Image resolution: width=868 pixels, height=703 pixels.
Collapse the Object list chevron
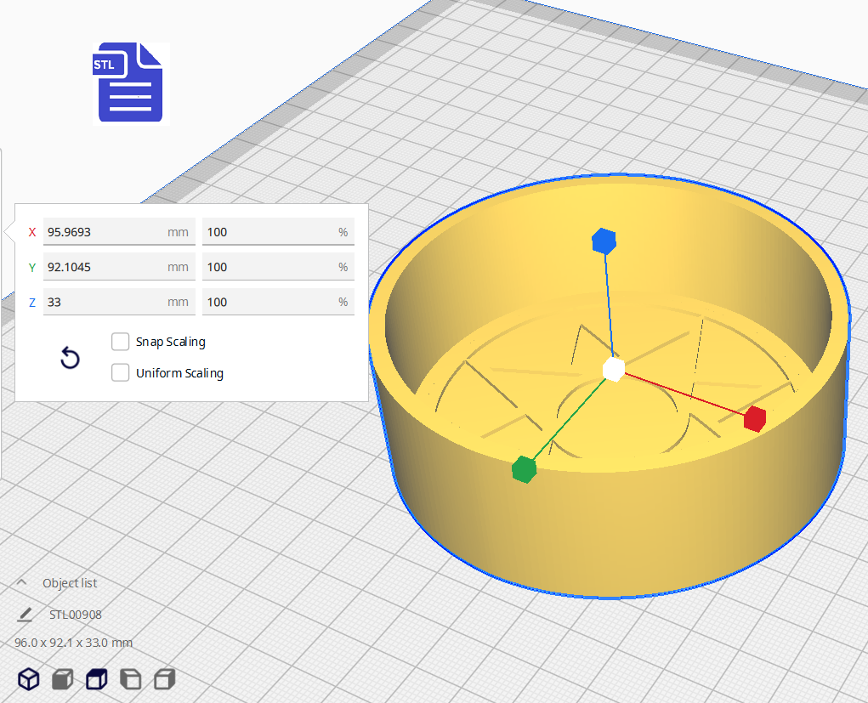click(22, 583)
